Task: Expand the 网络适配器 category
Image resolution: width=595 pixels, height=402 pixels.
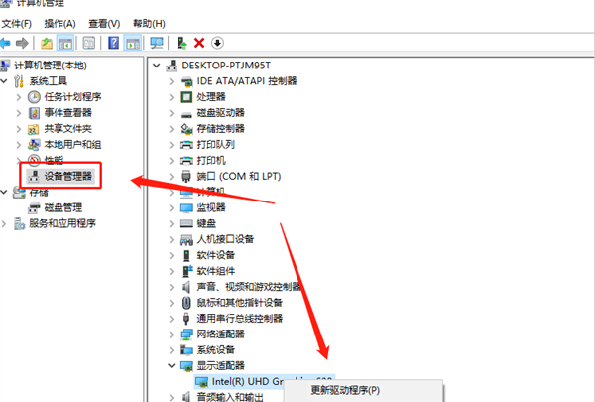Action: pyautogui.click(x=173, y=335)
